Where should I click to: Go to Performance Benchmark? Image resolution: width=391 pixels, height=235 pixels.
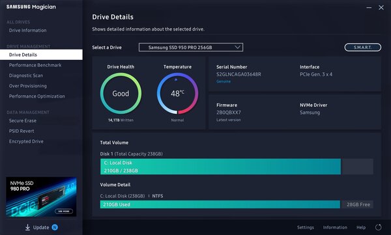[x=35, y=65]
